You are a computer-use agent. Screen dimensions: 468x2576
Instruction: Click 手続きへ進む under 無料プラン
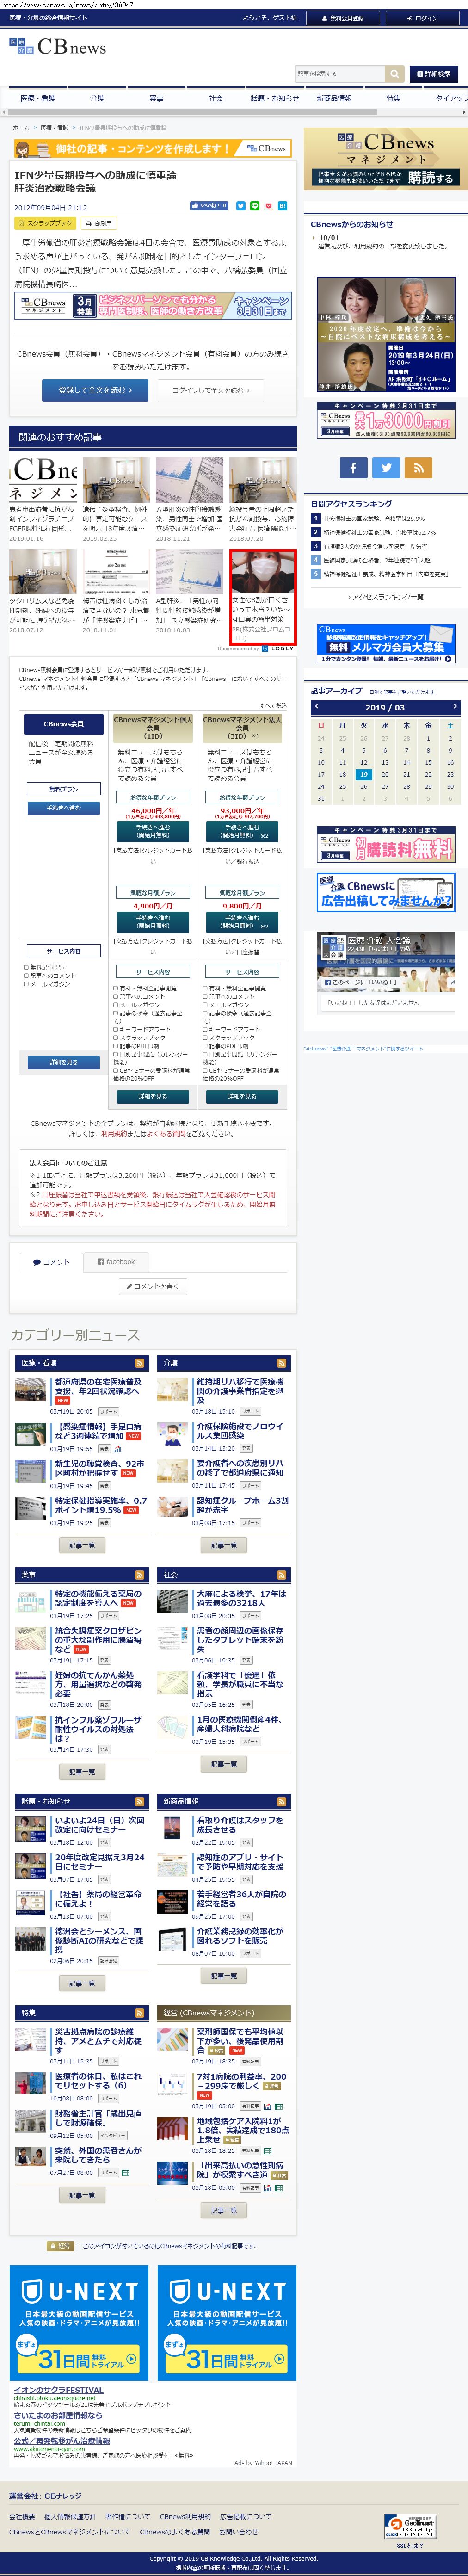click(63, 807)
